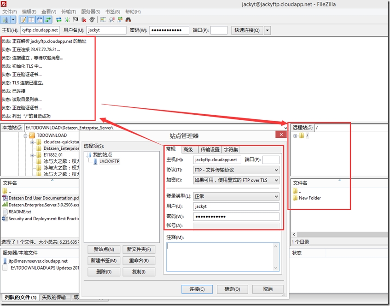This screenshot has width=390, height=306.
Task: Click the 连接(C) connect button
Action: [x=197, y=289]
